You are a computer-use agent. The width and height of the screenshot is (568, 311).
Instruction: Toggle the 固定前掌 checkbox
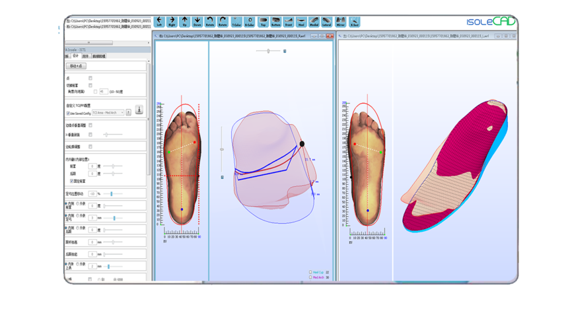click(x=72, y=181)
